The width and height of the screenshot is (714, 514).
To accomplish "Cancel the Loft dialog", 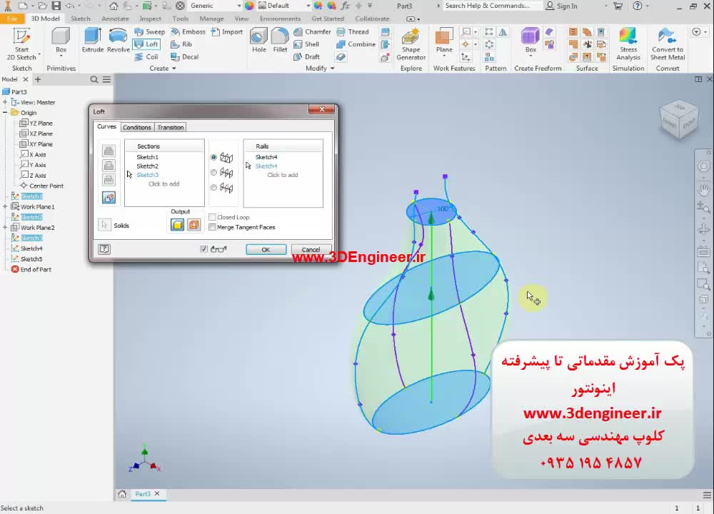I will pyautogui.click(x=311, y=249).
